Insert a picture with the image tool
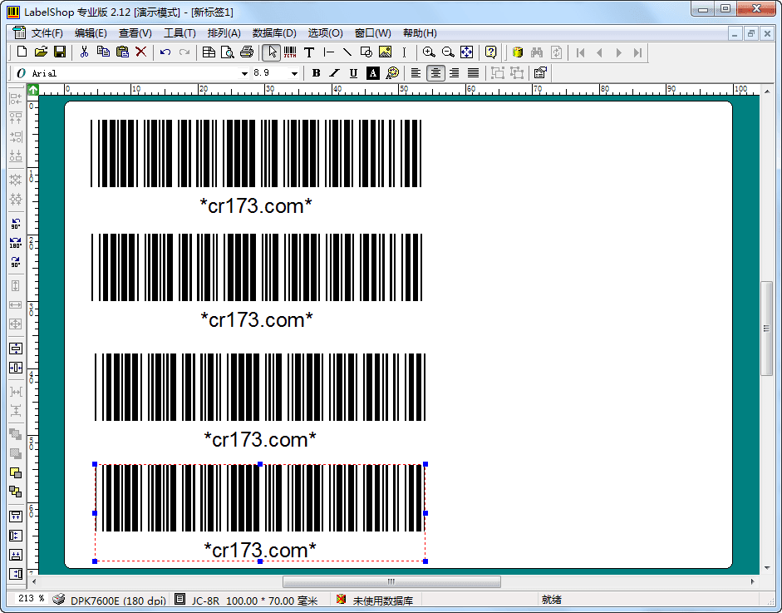Screen dimensions: 782x613 pos(385,52)
